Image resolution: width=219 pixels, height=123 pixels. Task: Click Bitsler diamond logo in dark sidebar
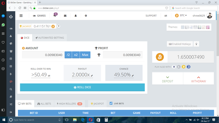(11, 17)
